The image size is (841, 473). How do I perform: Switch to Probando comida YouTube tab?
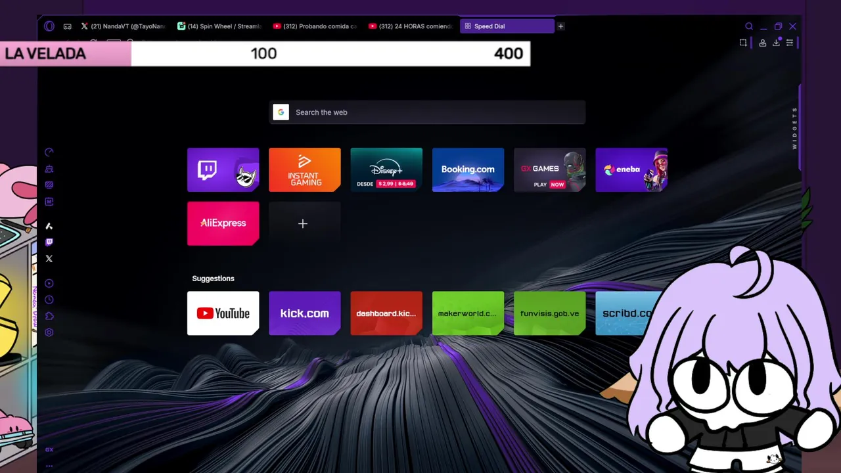coord(315,26)
